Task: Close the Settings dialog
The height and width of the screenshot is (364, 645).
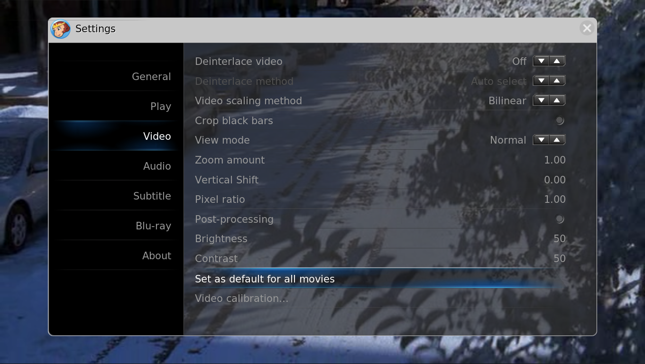Action: pos(587,28)
